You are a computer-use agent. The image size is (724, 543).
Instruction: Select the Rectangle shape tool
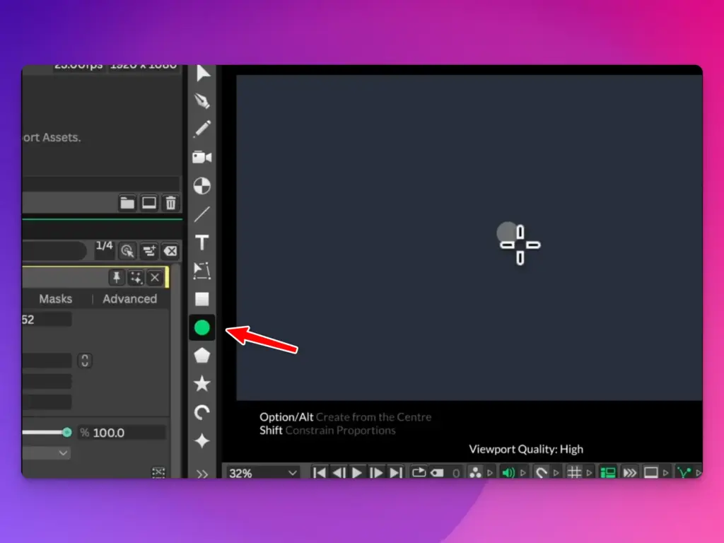[x=202, y=299]
